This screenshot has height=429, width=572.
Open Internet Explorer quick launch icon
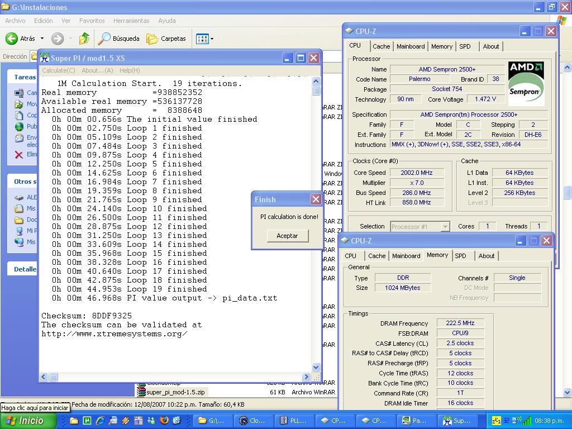tap(100, 421)
